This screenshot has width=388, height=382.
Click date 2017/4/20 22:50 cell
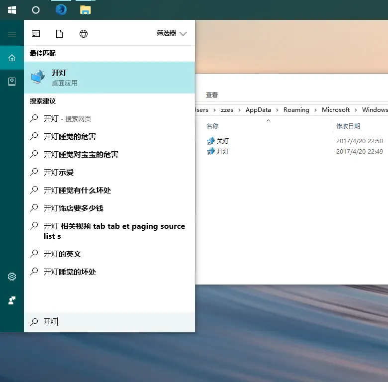click(359, 141)
